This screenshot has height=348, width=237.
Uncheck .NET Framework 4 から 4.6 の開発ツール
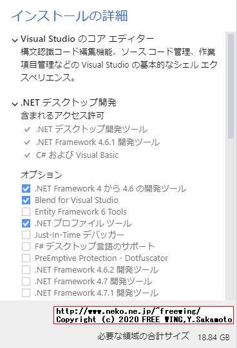[26, 189]
